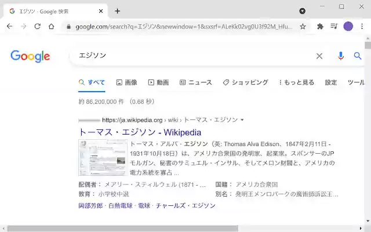This screenshot has height=232, width=371.
Task: Maximize the browser window
Action: (x=341, y=6)
